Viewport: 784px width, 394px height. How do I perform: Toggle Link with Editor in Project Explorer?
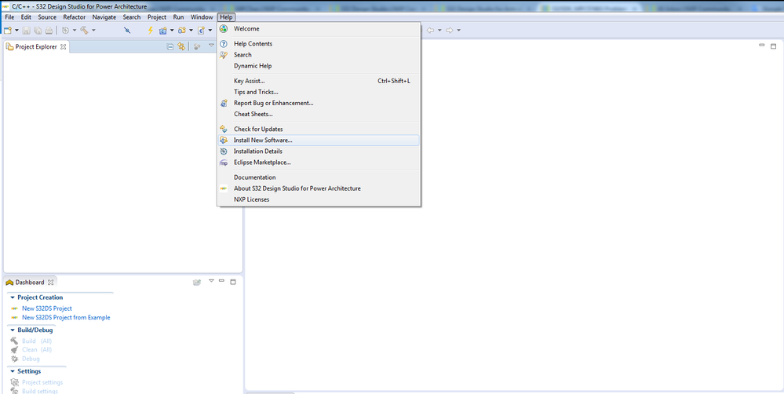tap(181, 46)
